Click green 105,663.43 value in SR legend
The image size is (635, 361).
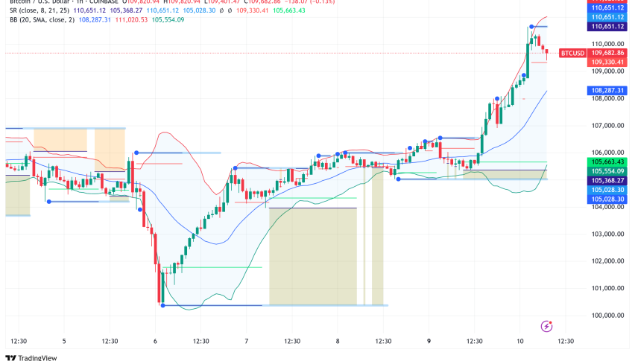click(x=289, y=10)
